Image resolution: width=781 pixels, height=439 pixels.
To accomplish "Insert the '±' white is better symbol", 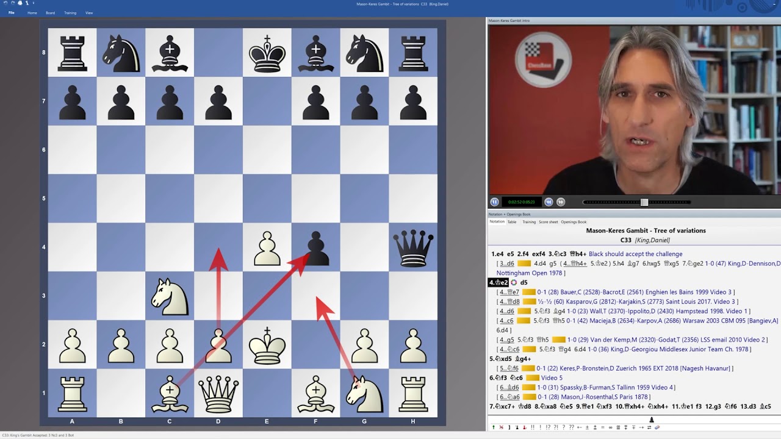I will click(x=587, y=427).
